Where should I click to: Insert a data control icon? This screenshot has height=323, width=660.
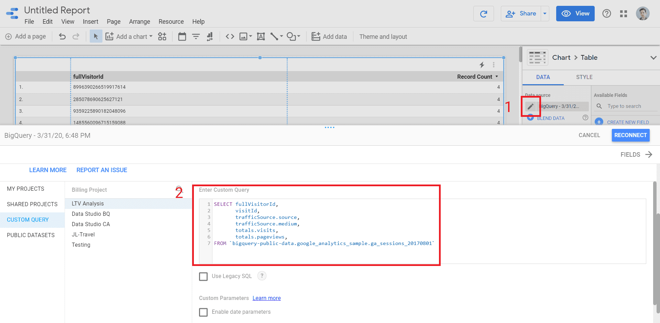tap(210, 36)
